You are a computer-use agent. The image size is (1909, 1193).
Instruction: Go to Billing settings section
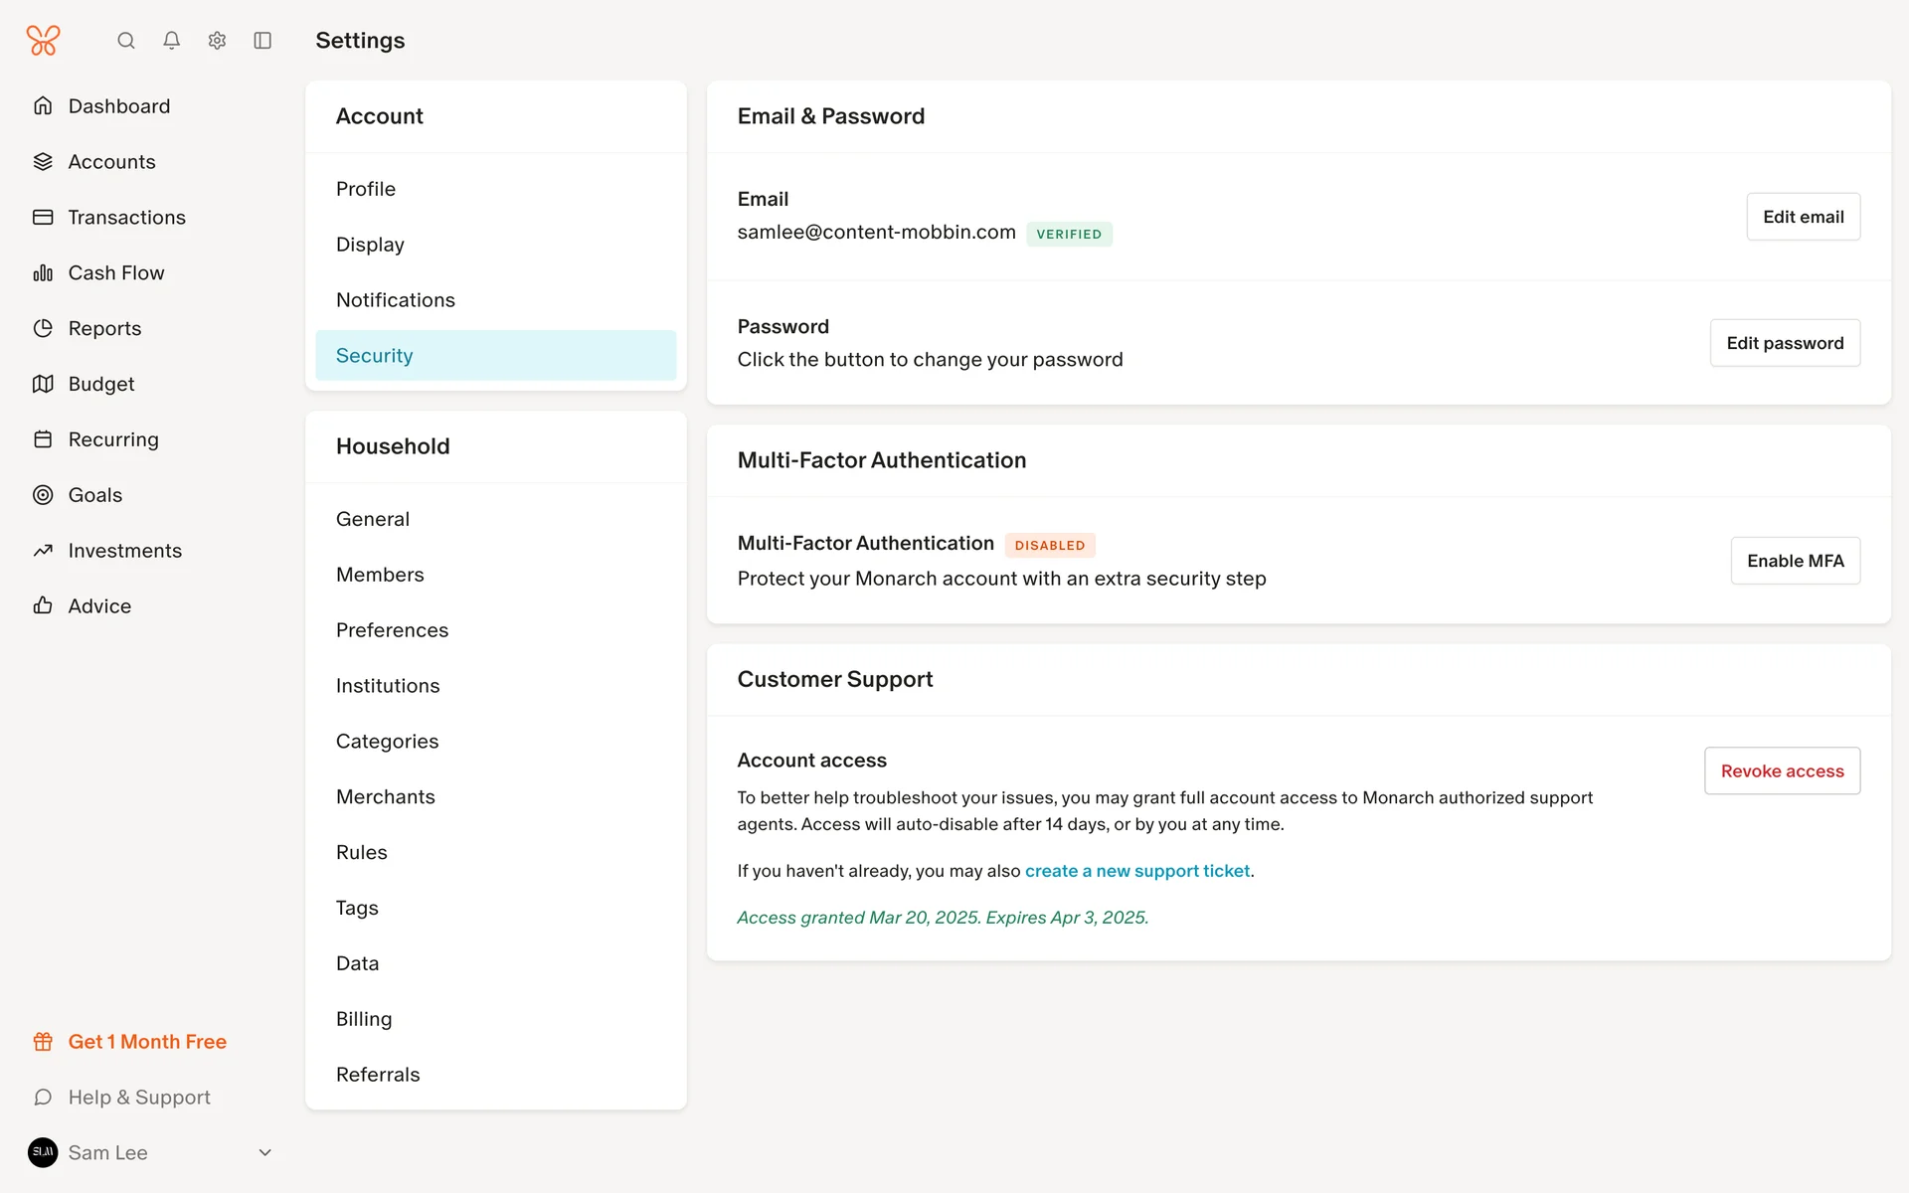pos(364,1019)
